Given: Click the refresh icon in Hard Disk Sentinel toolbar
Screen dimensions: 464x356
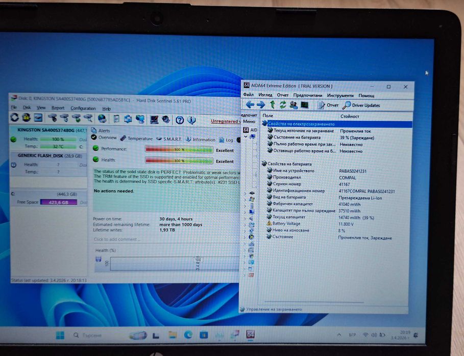Looking at the screenshot, I should 14,117.
